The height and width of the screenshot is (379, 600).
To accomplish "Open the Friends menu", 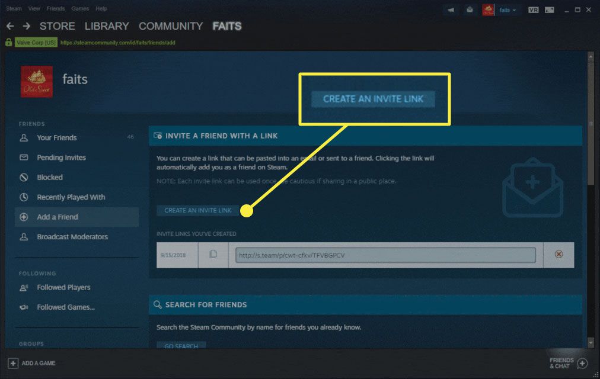I will point(56,8).
